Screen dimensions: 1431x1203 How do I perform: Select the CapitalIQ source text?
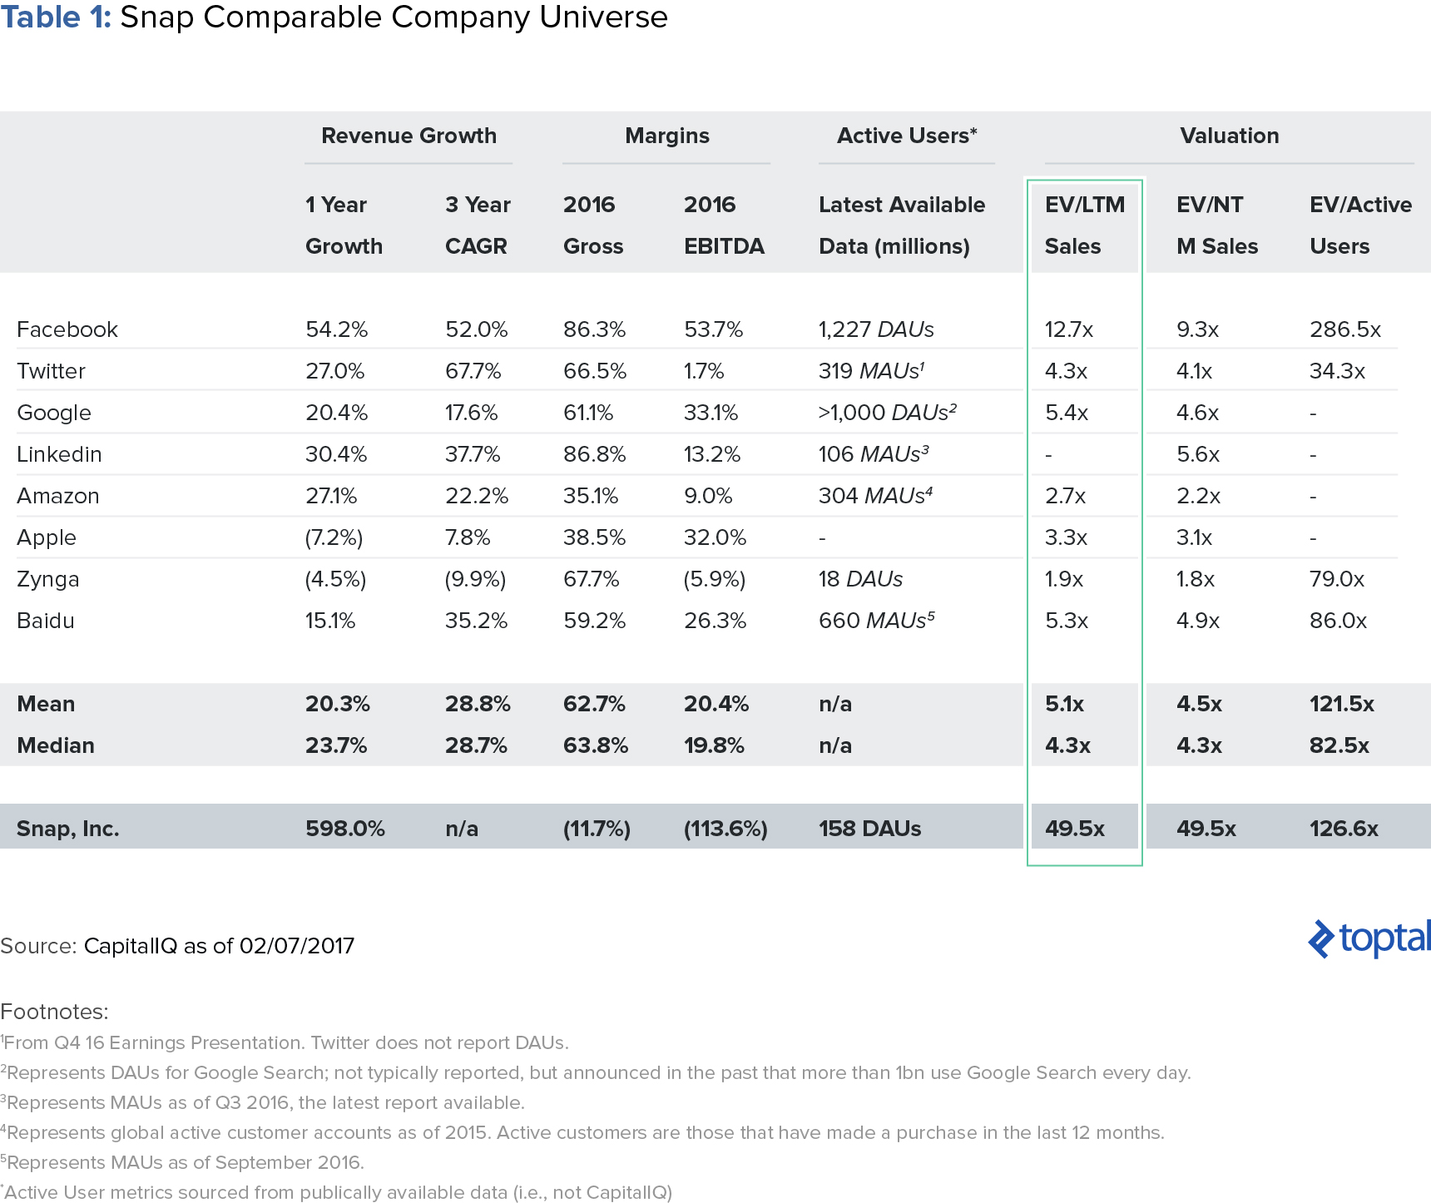pyautogui.click(x=219, y=946)
